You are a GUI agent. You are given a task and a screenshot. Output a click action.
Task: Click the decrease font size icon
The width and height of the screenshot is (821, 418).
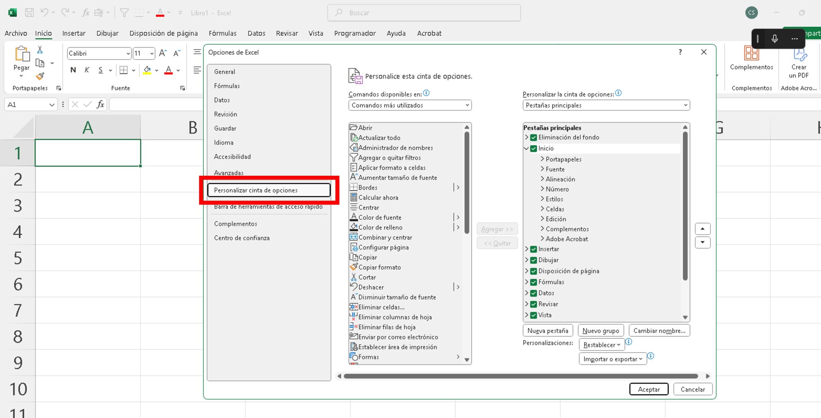(x=177, y=53)
